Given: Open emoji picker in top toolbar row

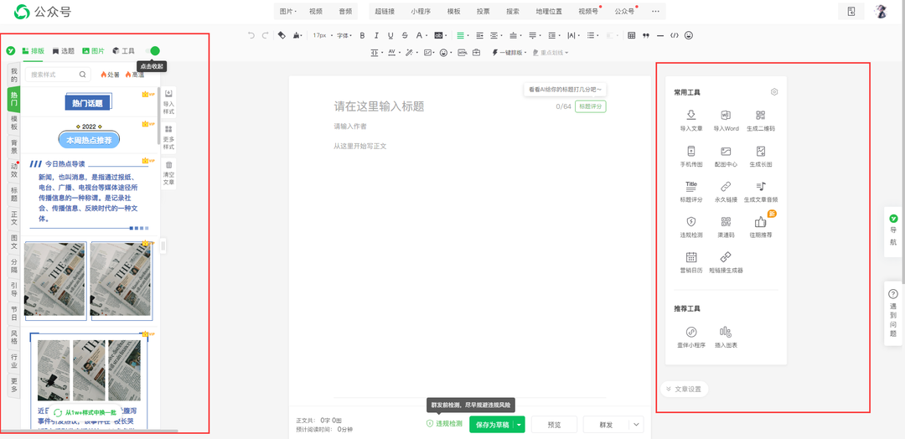Looking at the screenshot, I should 689,35.
